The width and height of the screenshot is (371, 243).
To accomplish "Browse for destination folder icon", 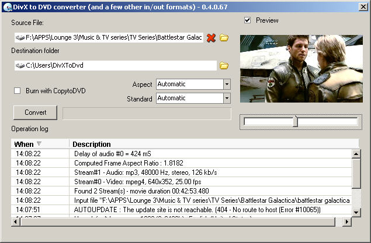I will 224,66.
